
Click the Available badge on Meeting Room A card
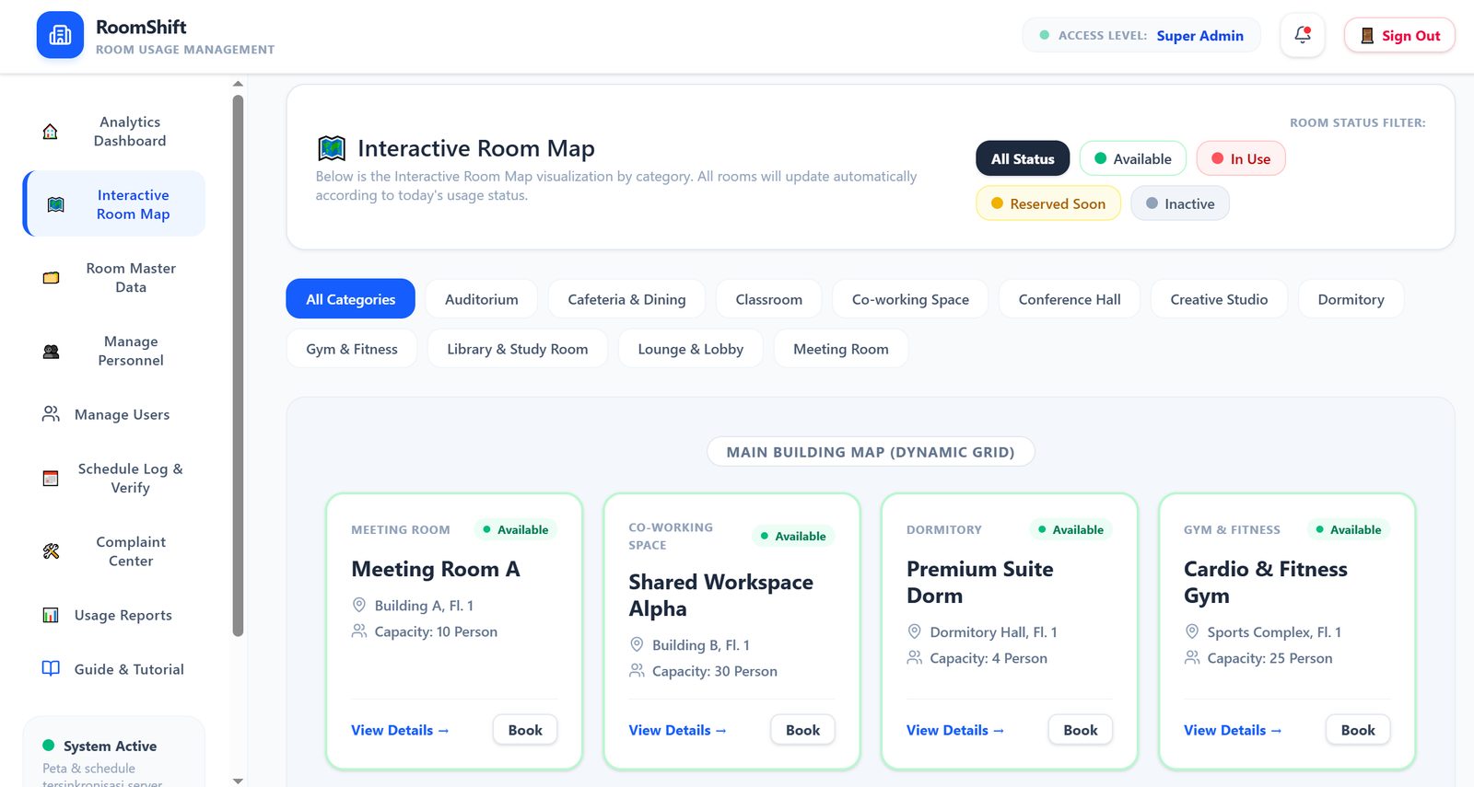[516, 529]
